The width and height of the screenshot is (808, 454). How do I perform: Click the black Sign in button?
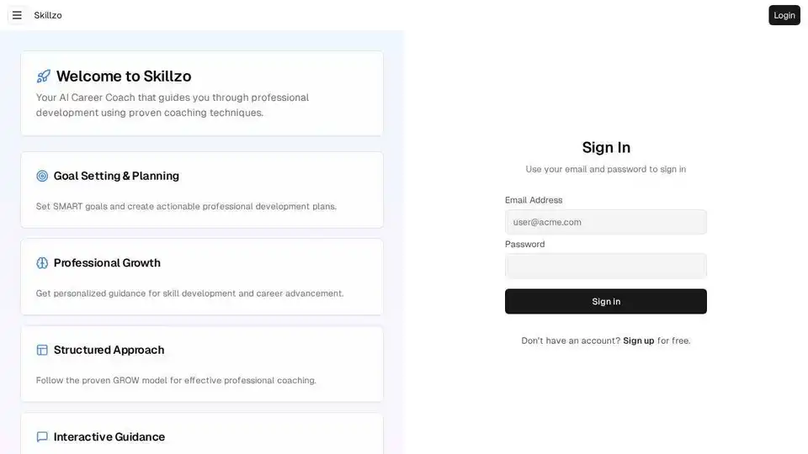pos(605,302)
